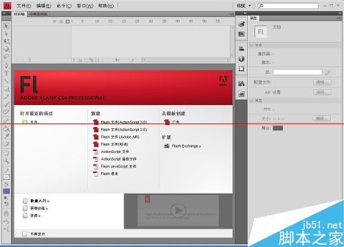Select the Rectangle tool
Screen dimensions: 344x247
6,89
